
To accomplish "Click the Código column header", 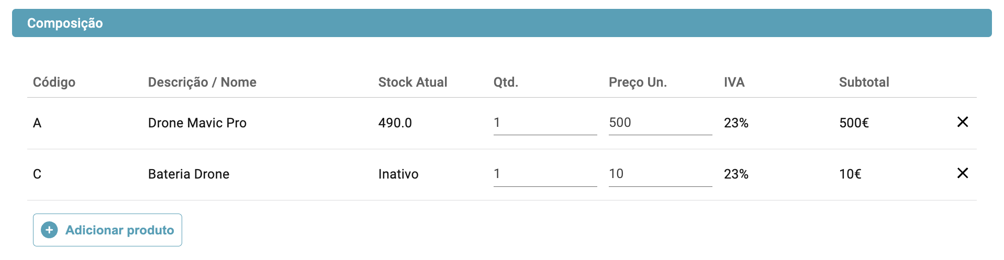I will coord(54,82).
